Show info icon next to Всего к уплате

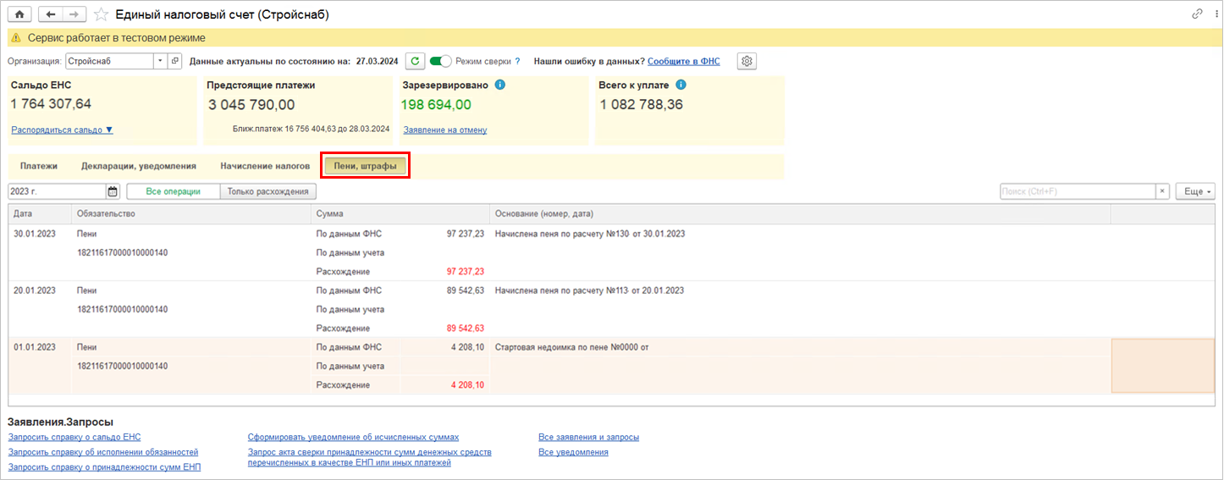(x=681, y=86)
